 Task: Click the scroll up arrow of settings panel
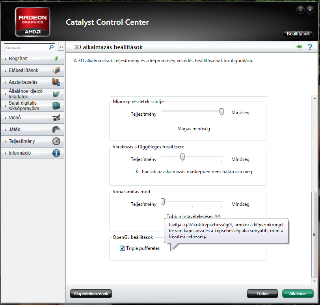314,98
